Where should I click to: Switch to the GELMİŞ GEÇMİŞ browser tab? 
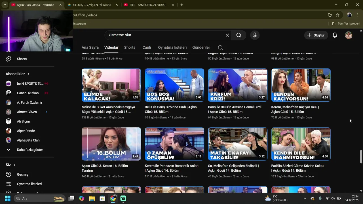[x=92, y=5]
